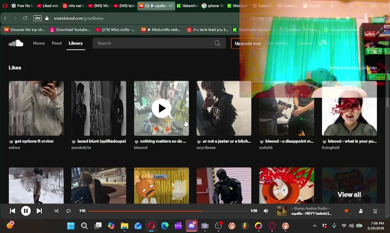Switch to the Free No Li... tab
390x233 pixels.
click(22, 6)
